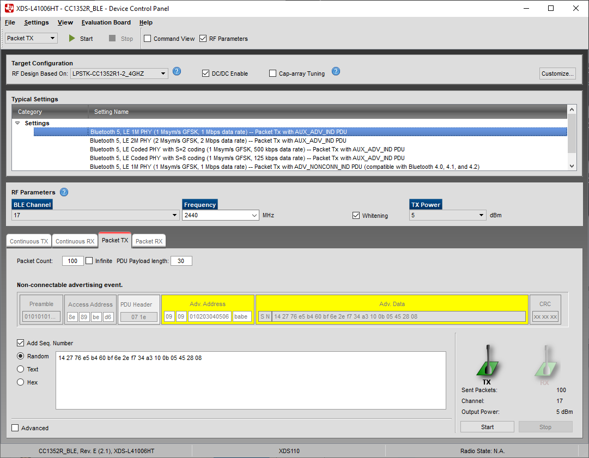The width and height of the screenshot is (589, 458).
Task: Open the File menu
Action: 10,22
